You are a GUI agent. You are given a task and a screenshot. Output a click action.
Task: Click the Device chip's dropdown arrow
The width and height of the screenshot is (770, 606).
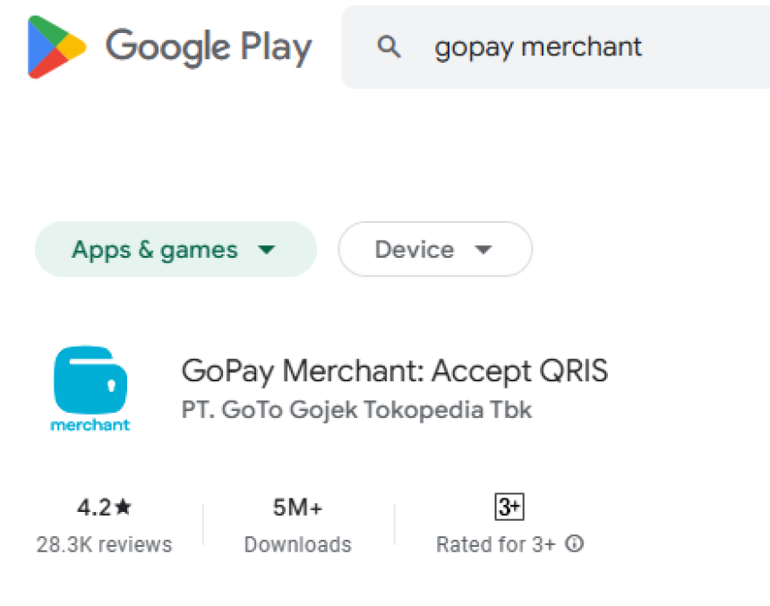click(483, 250)
